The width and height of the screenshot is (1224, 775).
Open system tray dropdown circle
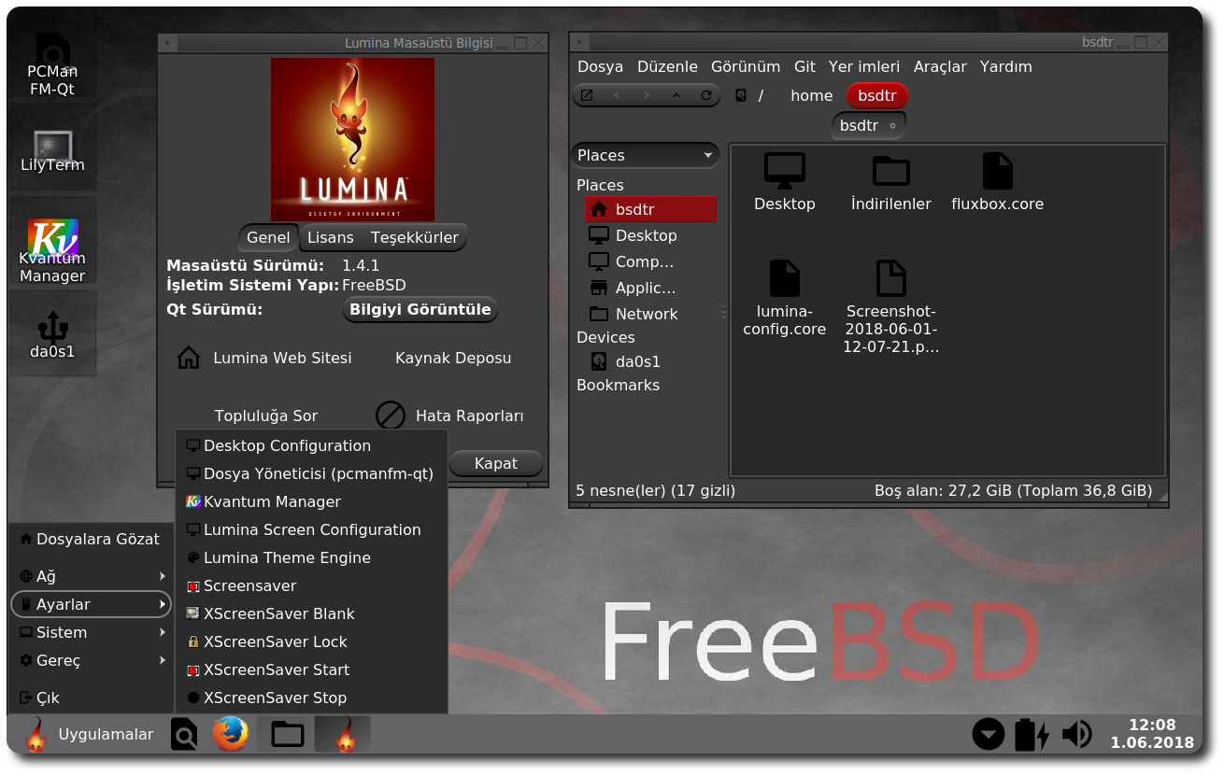point(988,735)
